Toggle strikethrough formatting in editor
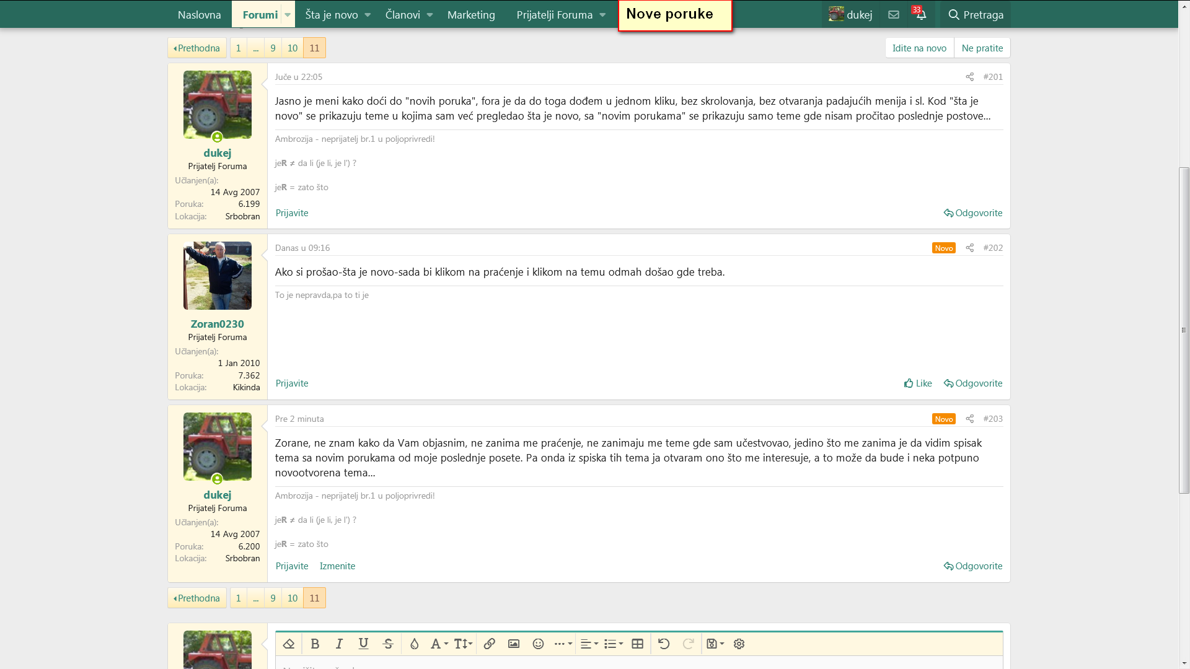Viewport: 1190px width, 669px height. [x=389, y=644]
